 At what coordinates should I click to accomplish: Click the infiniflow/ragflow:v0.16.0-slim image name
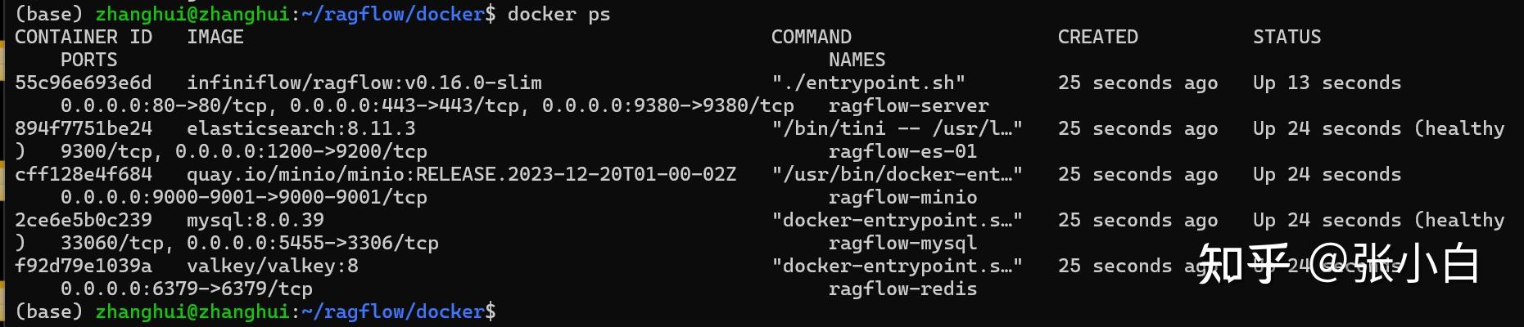[x=364, y=83]
